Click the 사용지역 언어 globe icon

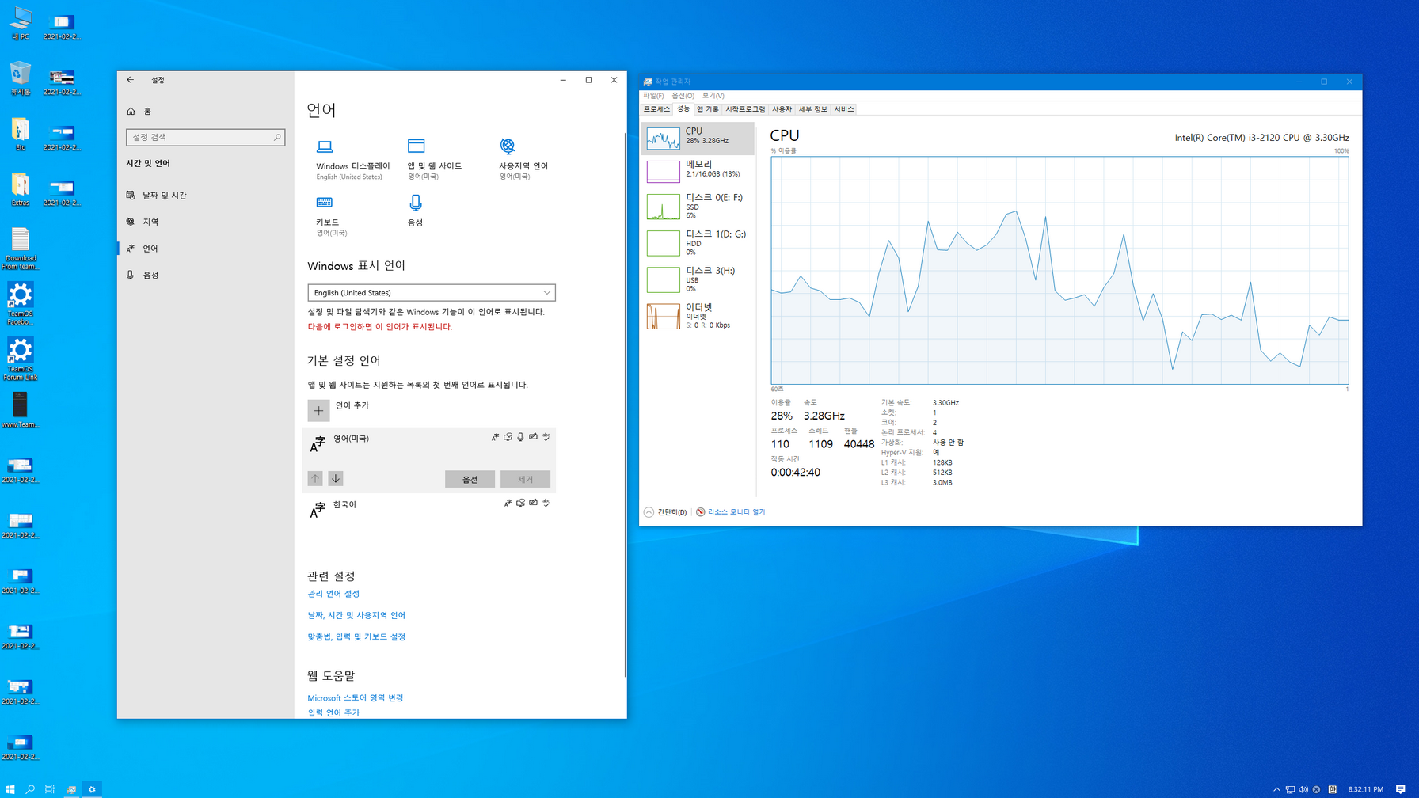[x=508, y=146]
